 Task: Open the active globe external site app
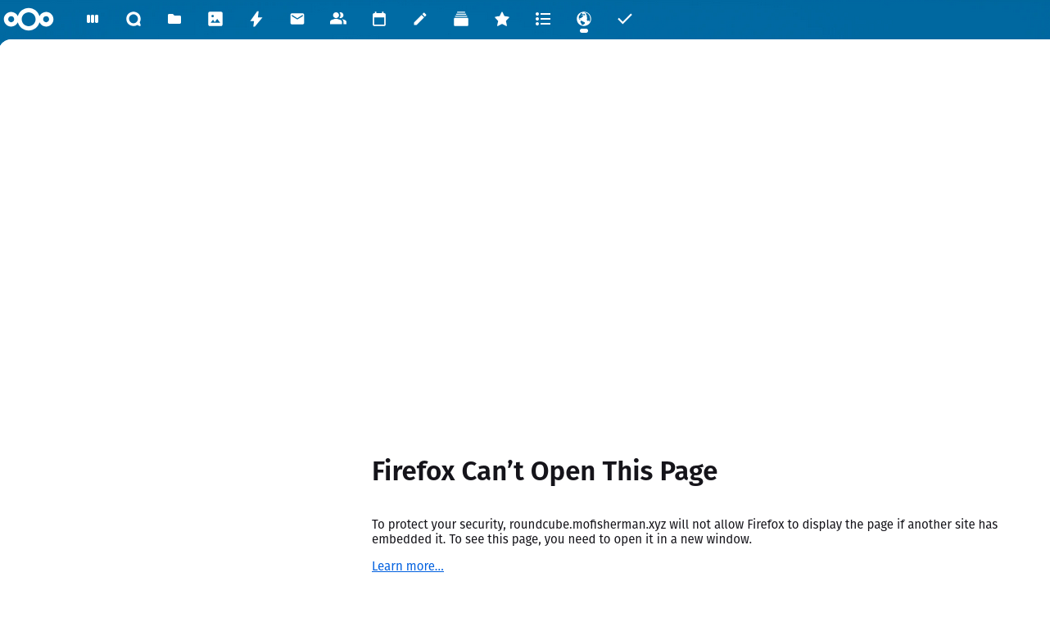pyautogui.click(x=584, y=19)
